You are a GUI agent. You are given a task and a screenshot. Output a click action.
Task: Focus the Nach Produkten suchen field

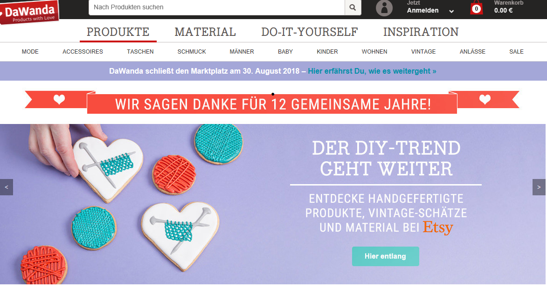(217, 7)
